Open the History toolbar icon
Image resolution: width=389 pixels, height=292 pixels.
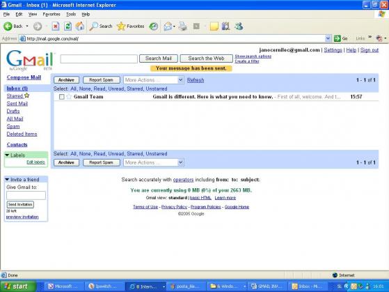coord(154,26)
